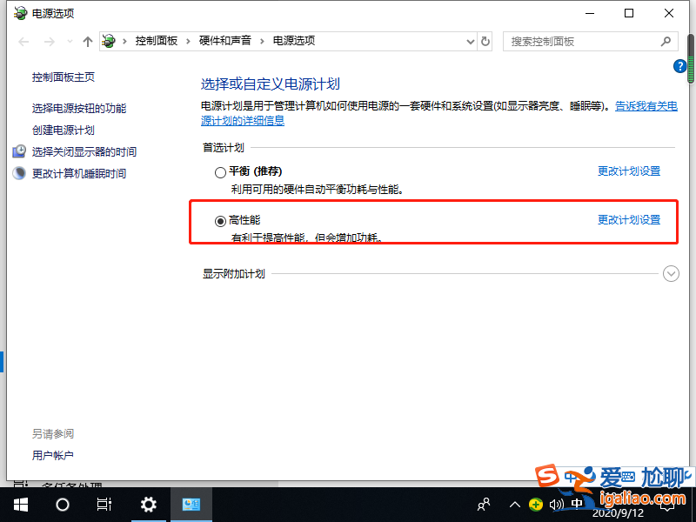
Task: Open People from the system tray
Action: (482, 505)
